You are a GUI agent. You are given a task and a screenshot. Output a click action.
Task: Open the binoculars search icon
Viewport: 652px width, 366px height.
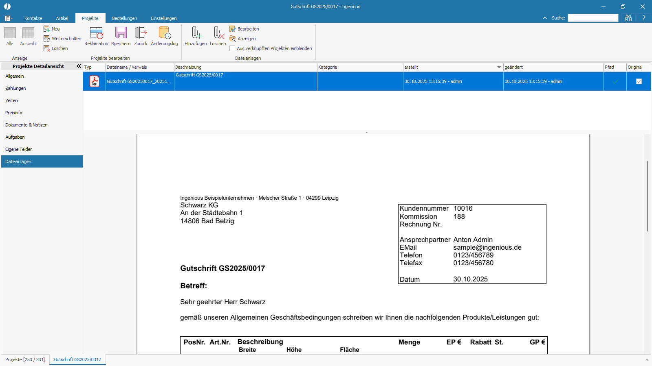pyautogui.click(x=628, y=18)
